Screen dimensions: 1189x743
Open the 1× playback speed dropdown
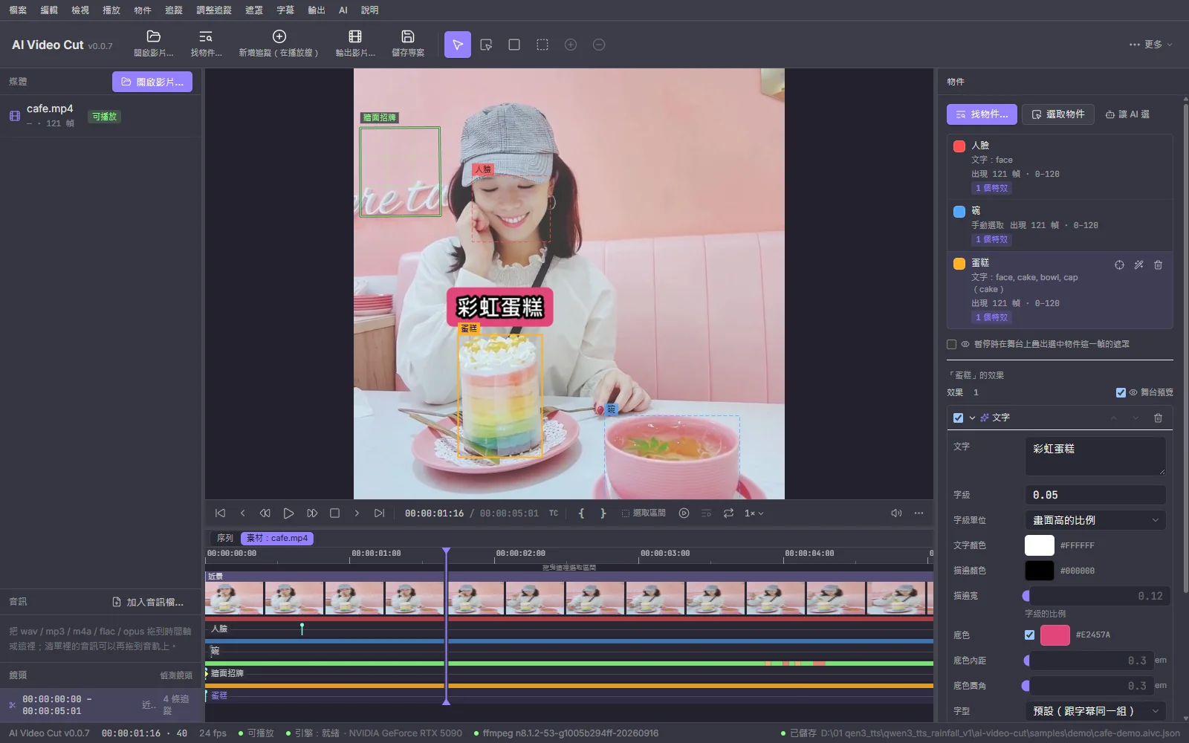click(x=754, y=513)
